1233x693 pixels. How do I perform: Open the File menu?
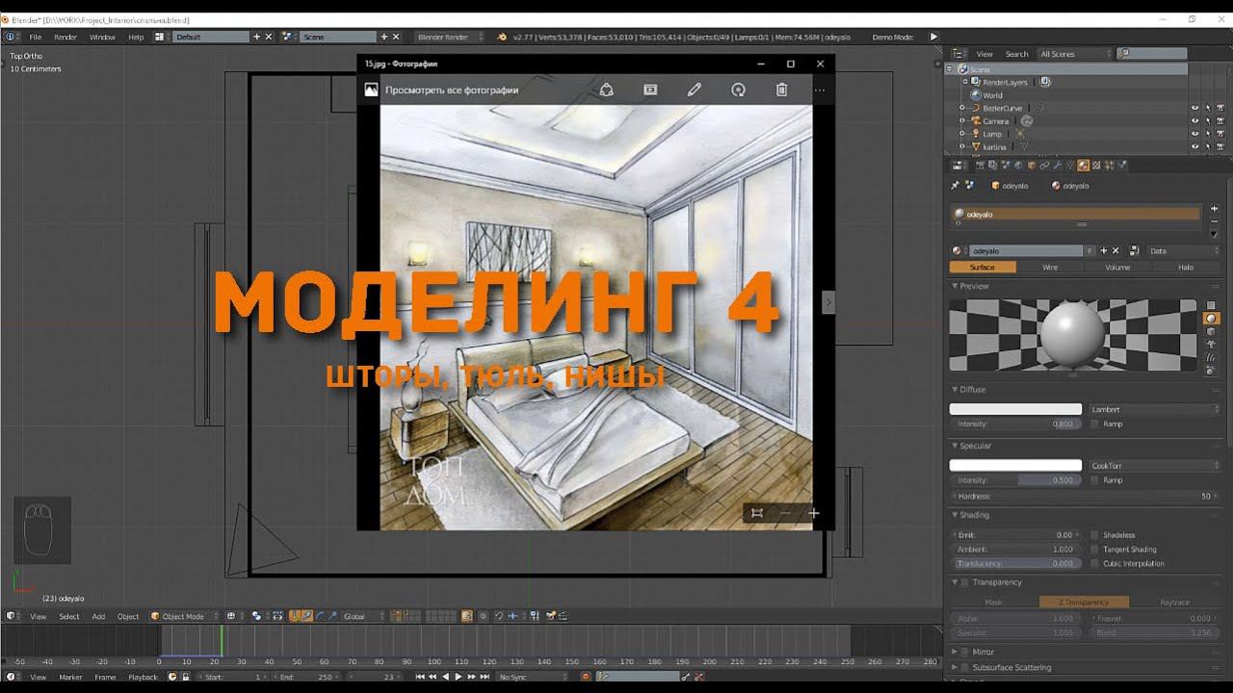pos(36,37)
